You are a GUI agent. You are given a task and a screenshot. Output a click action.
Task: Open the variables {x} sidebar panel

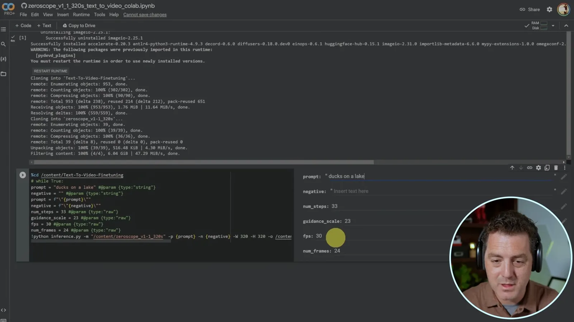pos(4,59)
